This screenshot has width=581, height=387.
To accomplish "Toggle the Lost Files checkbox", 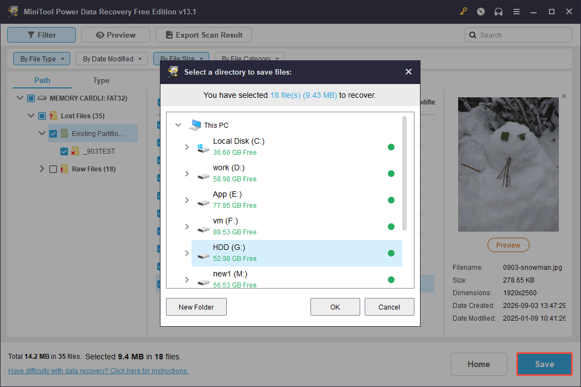I will tap(42, 116).
